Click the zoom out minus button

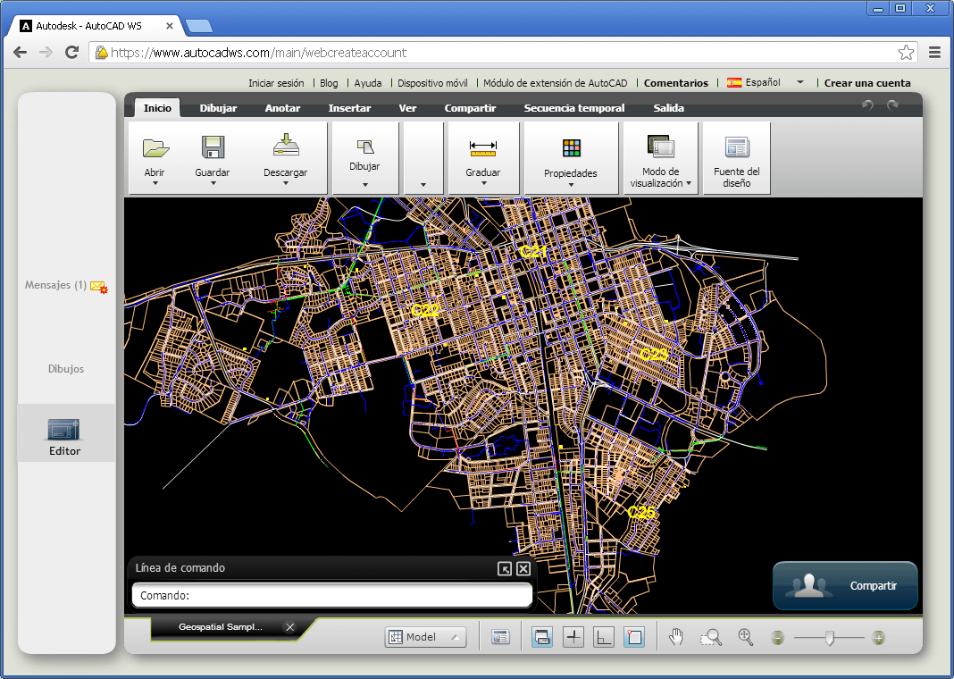coord(777,638)
